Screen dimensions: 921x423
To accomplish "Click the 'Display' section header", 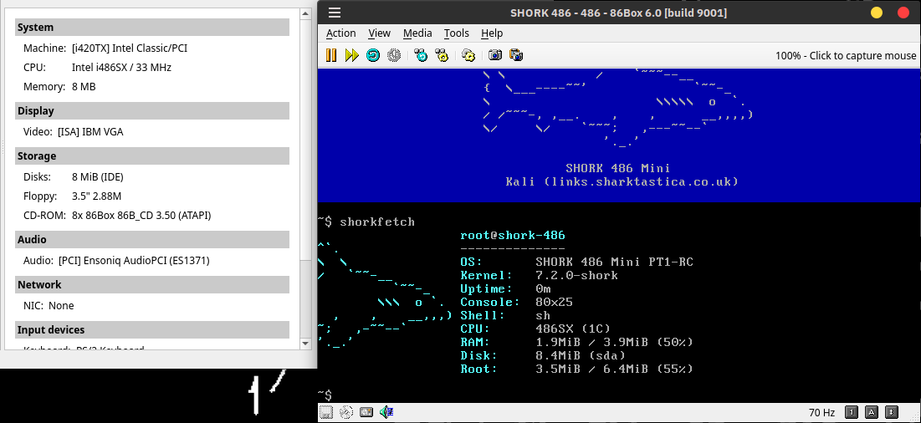I will tap(152, 111).
